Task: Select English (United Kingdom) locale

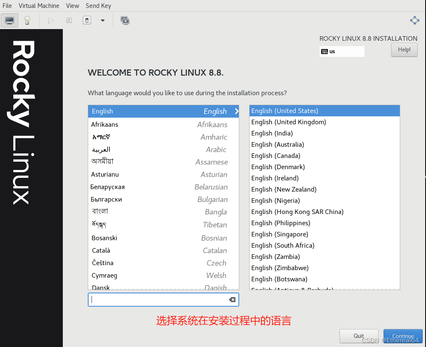Action: coord(324,122)
